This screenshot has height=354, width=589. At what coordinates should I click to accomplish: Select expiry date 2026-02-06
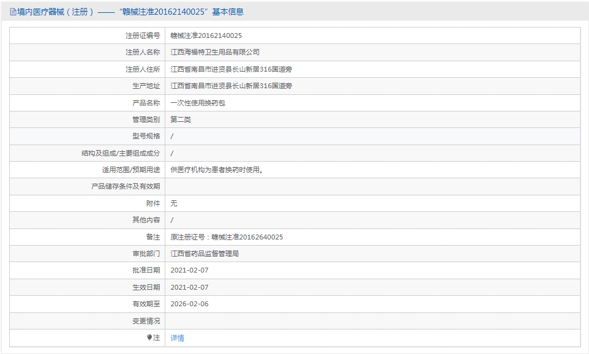[x=189, y=304]
